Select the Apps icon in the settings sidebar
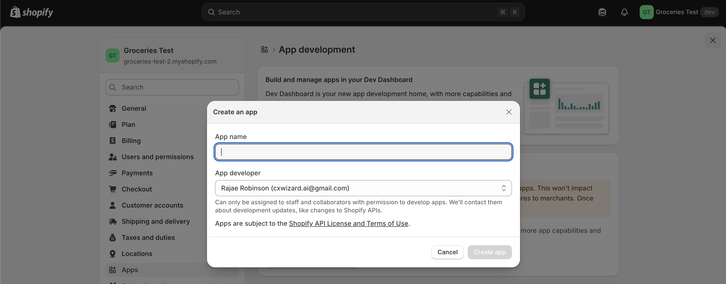 coord(112,270)
